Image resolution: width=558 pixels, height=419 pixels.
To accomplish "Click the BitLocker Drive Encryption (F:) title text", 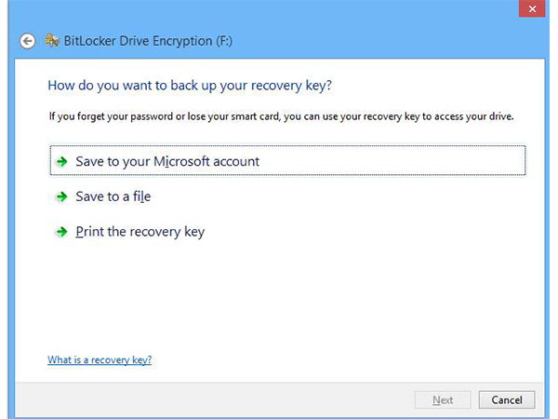I will [148, 41].
